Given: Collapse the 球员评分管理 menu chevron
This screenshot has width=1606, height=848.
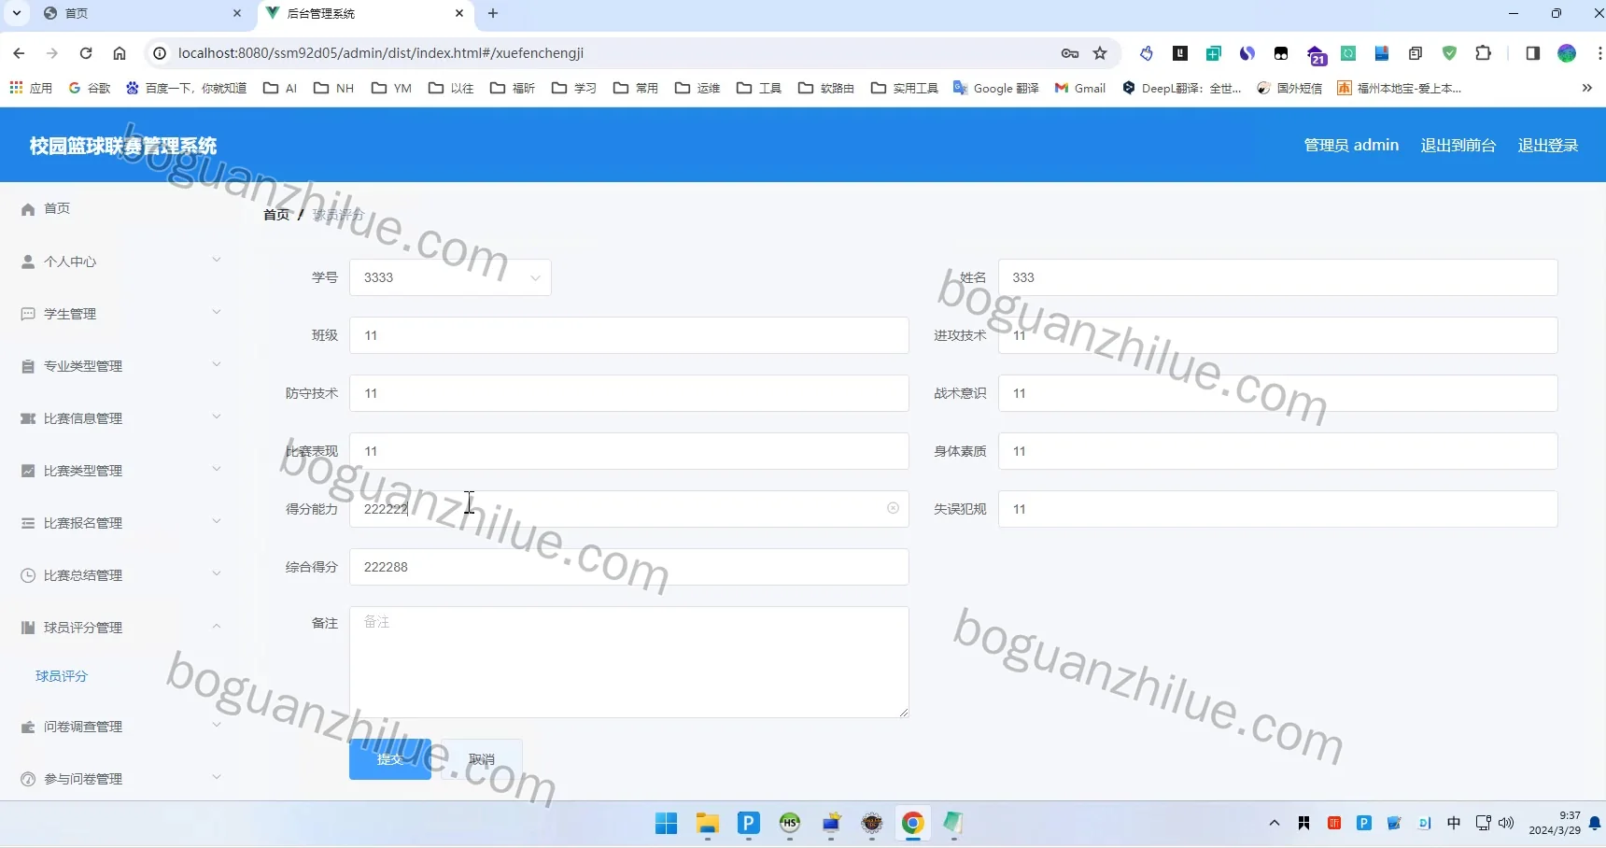Looking at the screenshot, I should pos(217,626).
